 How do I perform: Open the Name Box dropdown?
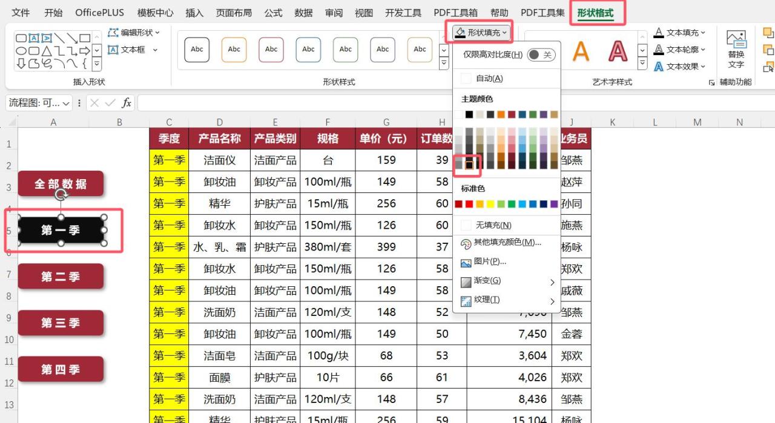coord(65,103)
